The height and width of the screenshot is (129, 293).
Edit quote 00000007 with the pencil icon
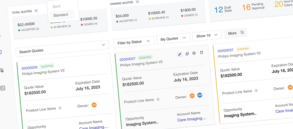[x=180, y=54]
